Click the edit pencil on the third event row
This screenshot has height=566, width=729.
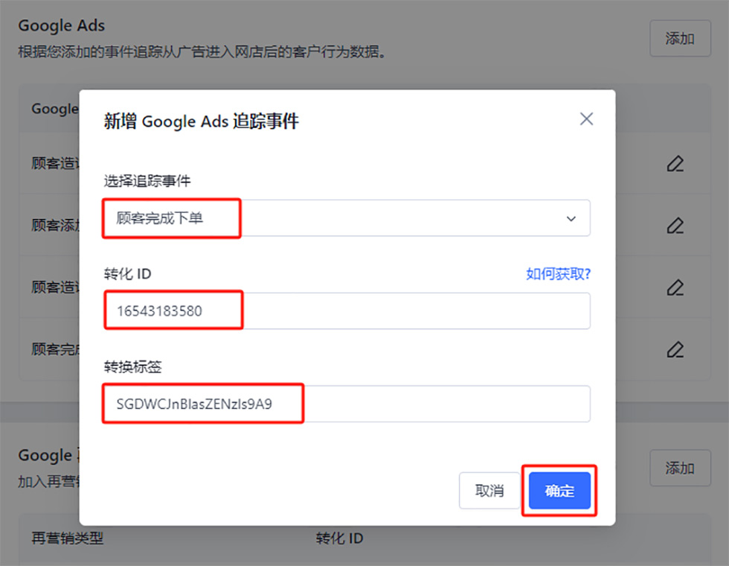click(675, 287)
